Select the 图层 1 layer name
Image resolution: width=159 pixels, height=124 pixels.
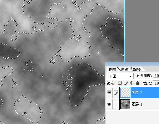point(137,104)
